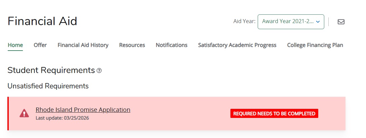Click the Unsatisfied Requirements subheading
Viewport: 366px width, 138px height.
48,86
